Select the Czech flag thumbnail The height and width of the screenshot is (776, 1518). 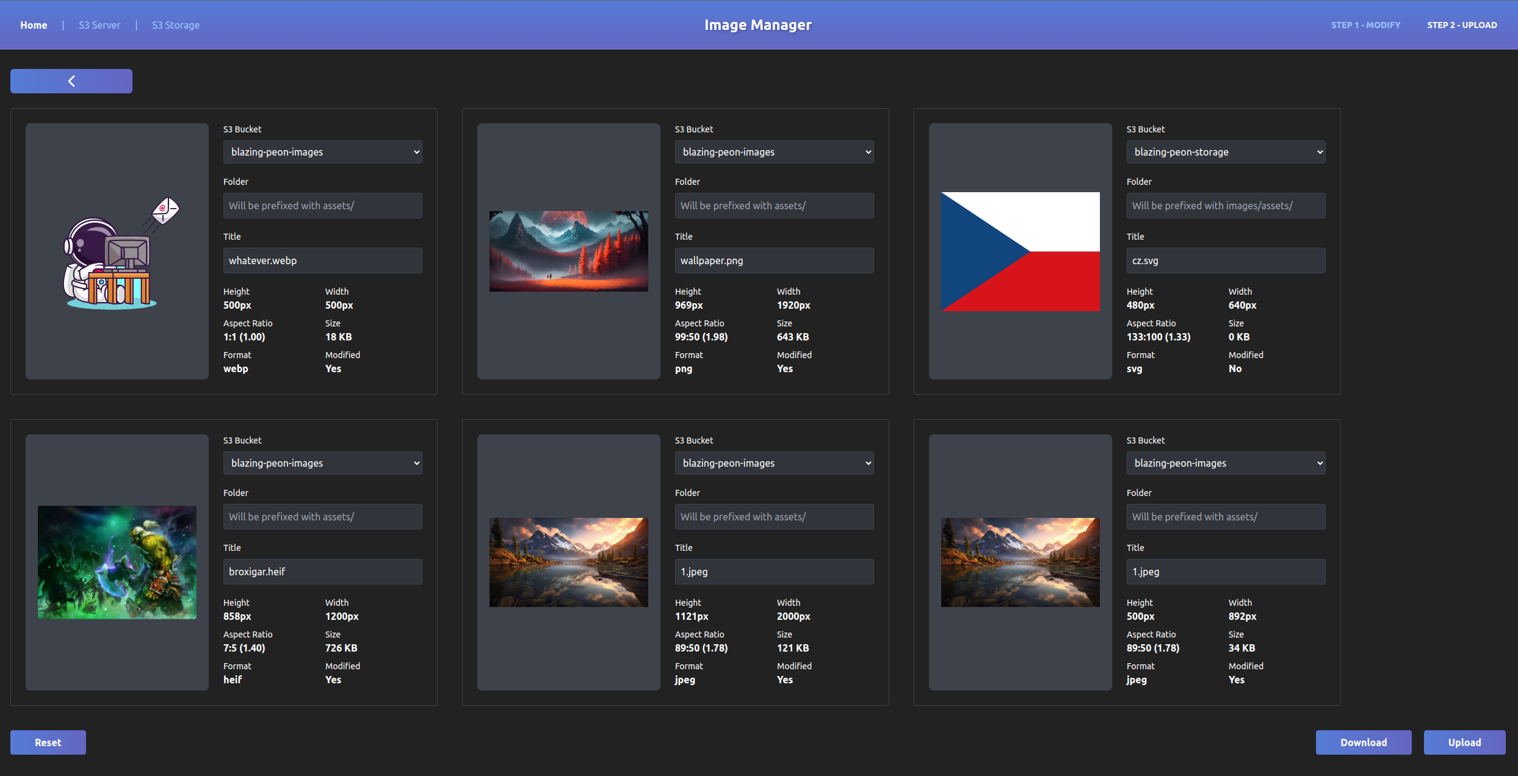(x=1020, y=251)
